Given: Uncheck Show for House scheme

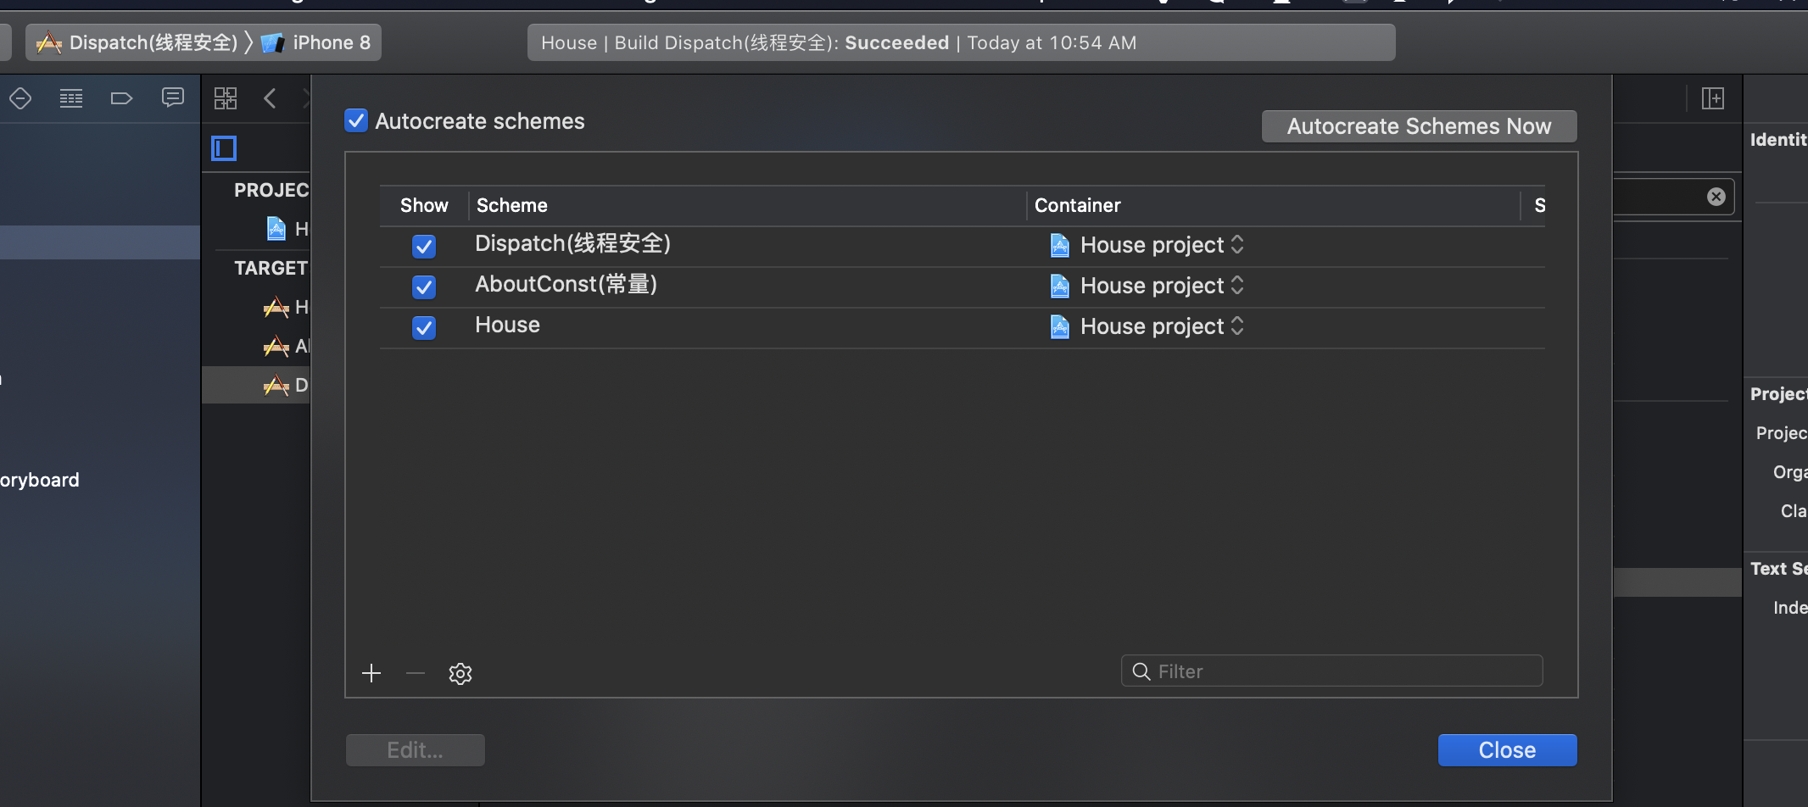Looking at the screenshot, I should point(424,327).
